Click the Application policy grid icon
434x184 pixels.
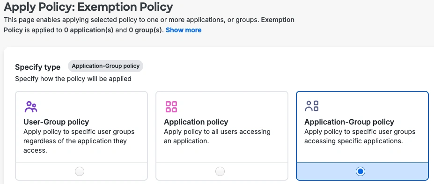click(171, 107)
